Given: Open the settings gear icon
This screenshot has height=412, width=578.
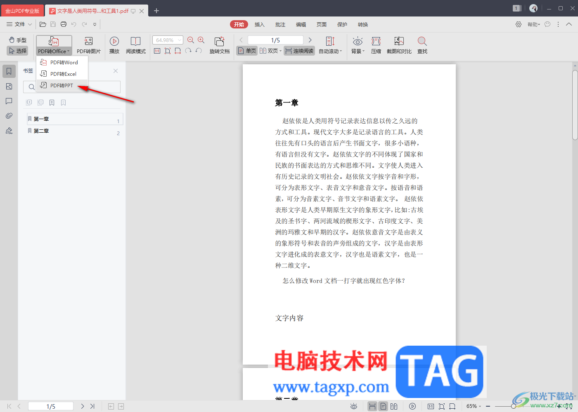Looking at the screenshot, I should (519, 24).
